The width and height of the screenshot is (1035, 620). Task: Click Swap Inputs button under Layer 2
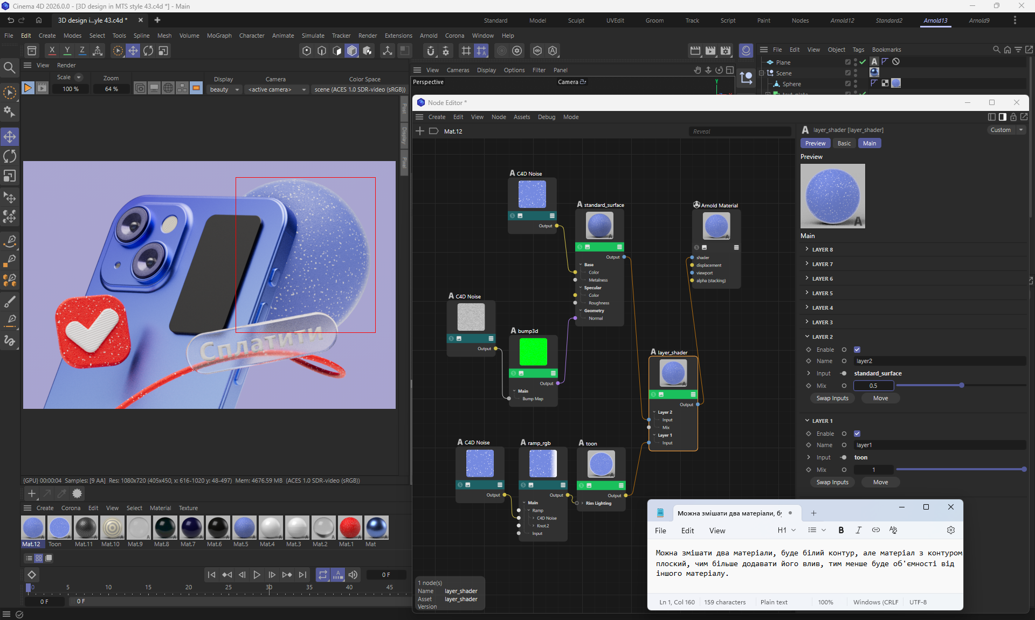click(832, 398)
